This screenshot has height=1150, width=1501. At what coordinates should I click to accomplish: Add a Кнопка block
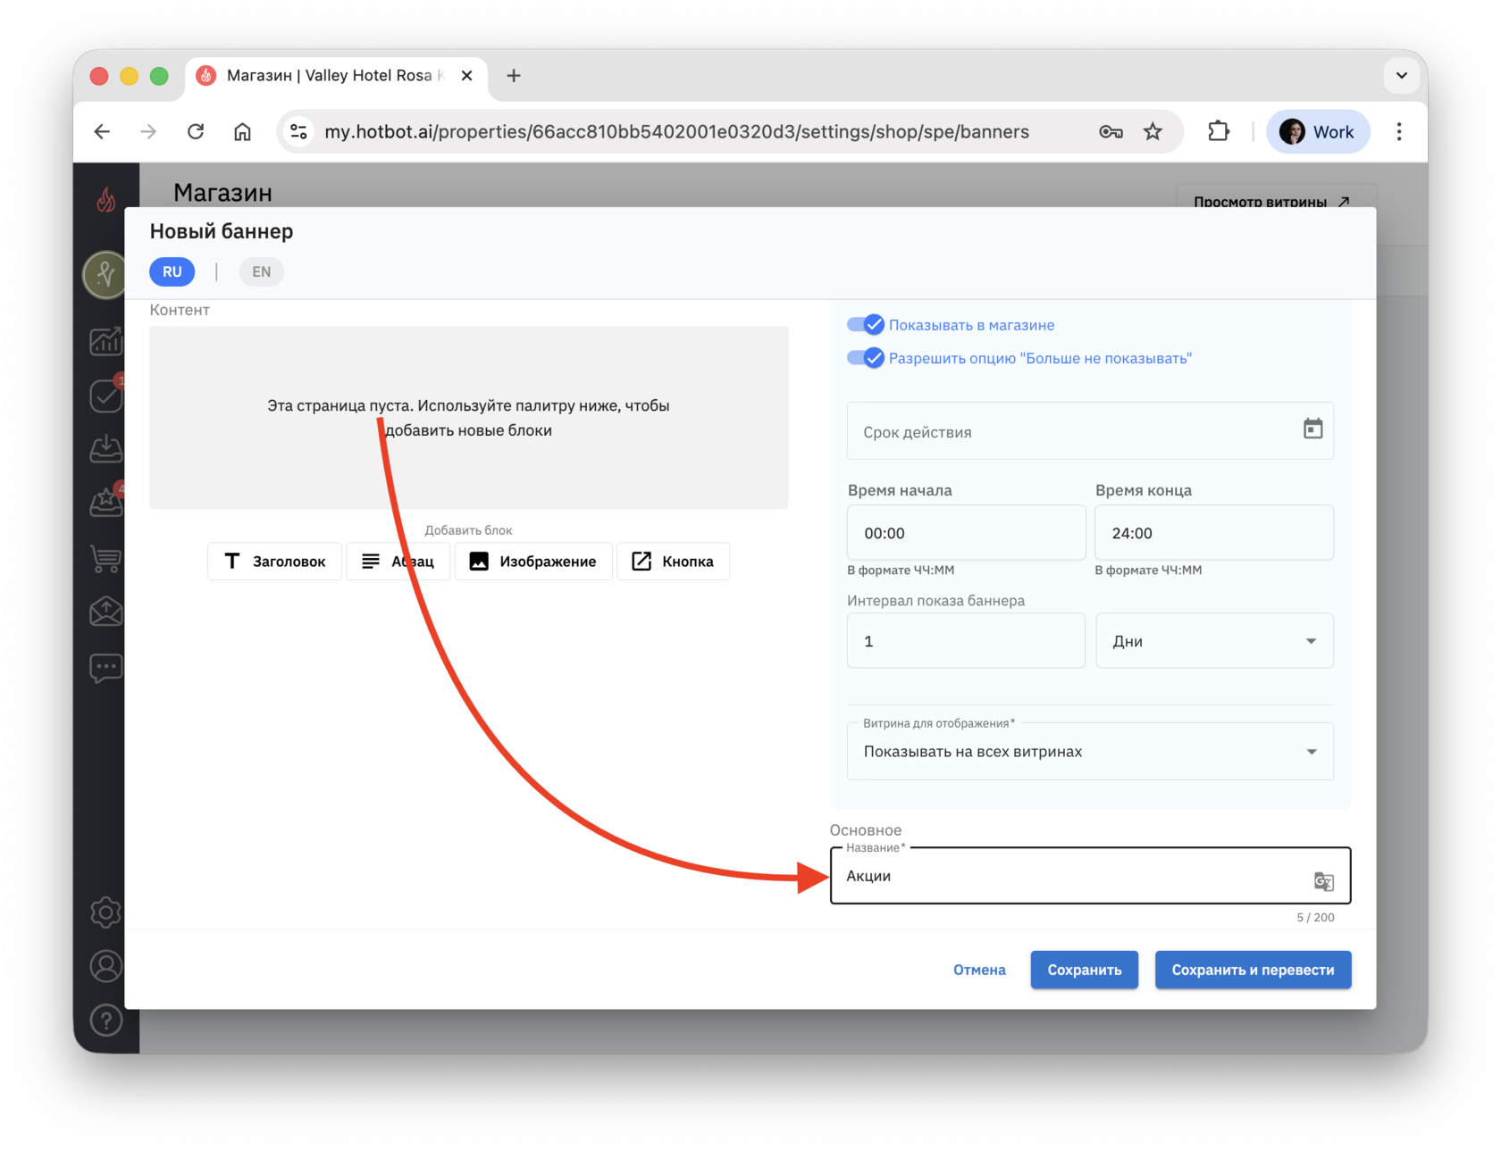[673, 561]
